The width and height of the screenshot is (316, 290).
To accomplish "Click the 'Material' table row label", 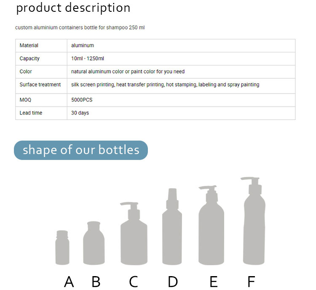I will point(29,45).
